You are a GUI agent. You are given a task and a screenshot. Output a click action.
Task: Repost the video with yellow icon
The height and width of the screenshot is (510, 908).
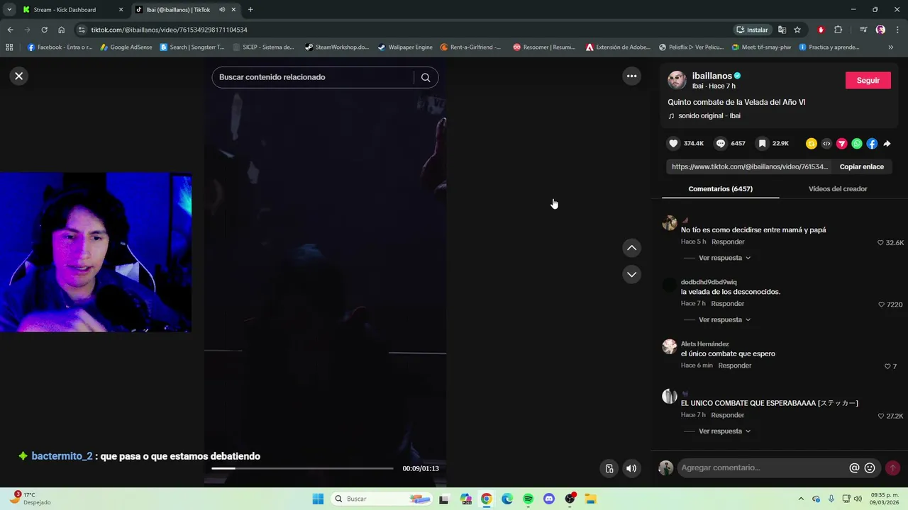pyautogui.click(x=812, y=144)
